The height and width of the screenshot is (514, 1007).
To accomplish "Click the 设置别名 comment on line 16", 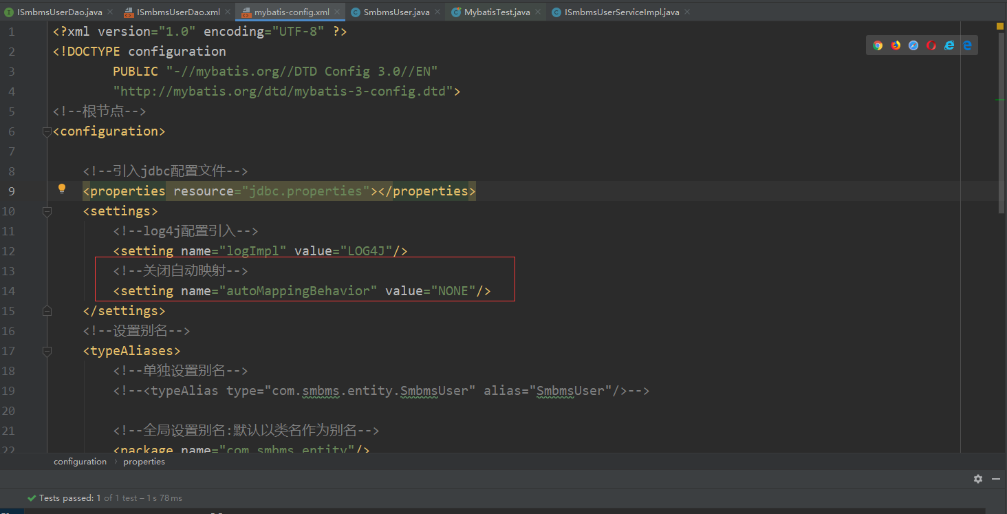I will [x=136, y=331].
